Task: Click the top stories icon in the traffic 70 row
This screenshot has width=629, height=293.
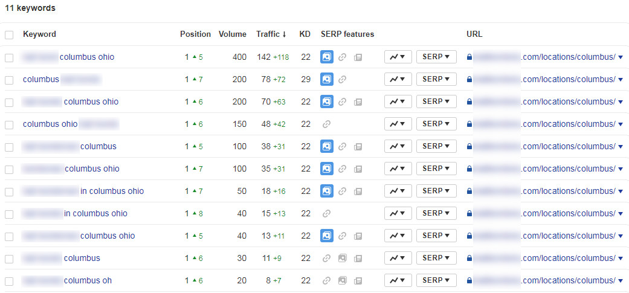Action: point(358,102)
